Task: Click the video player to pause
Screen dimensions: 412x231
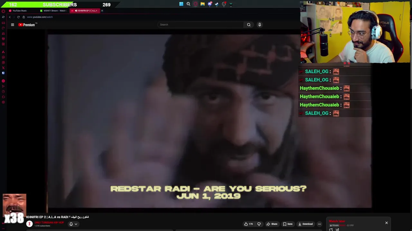Action: click(209, 121)
